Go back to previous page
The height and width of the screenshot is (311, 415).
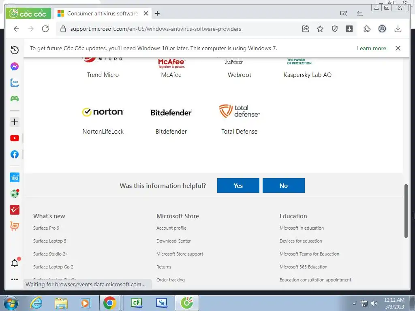tap(16, 29)
